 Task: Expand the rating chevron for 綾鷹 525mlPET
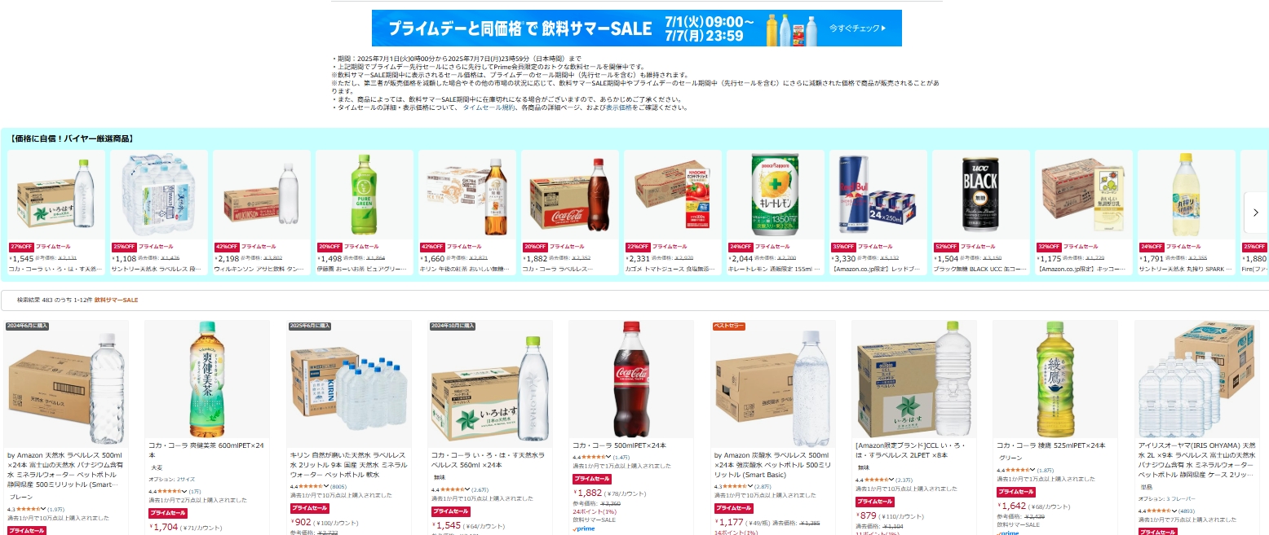[x=1032, y=470]
